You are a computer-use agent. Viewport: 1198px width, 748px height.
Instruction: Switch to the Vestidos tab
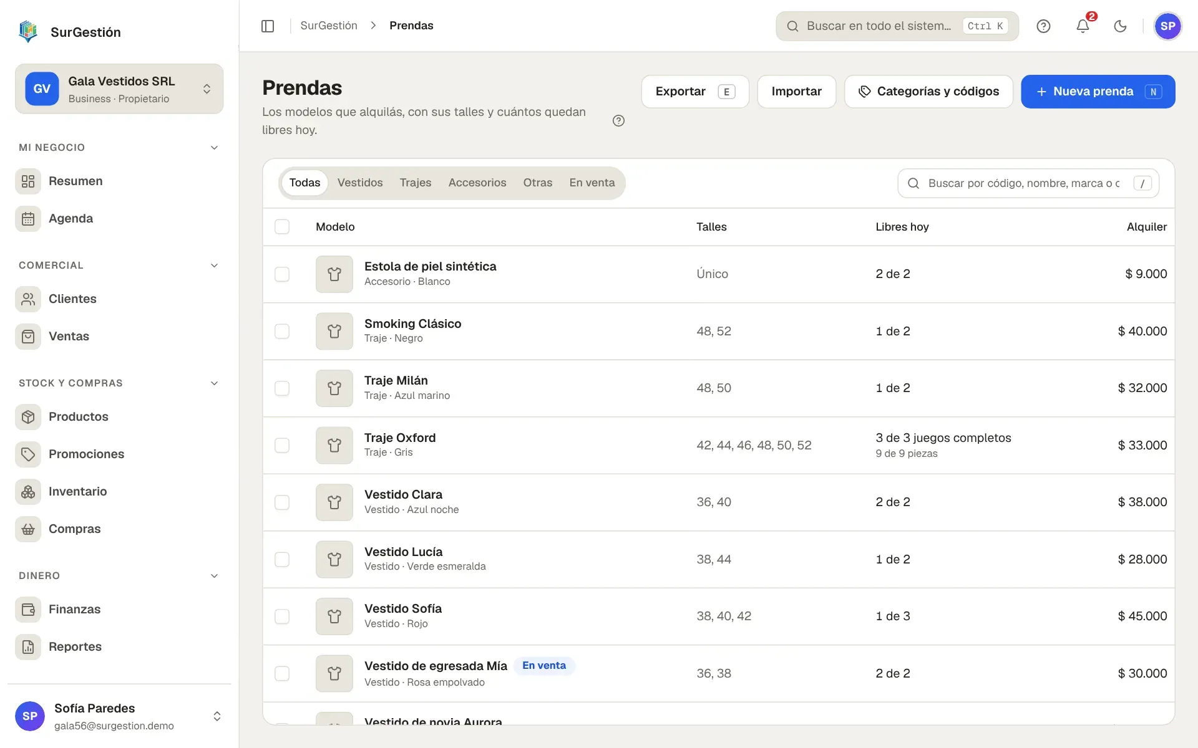click(360, 183)
